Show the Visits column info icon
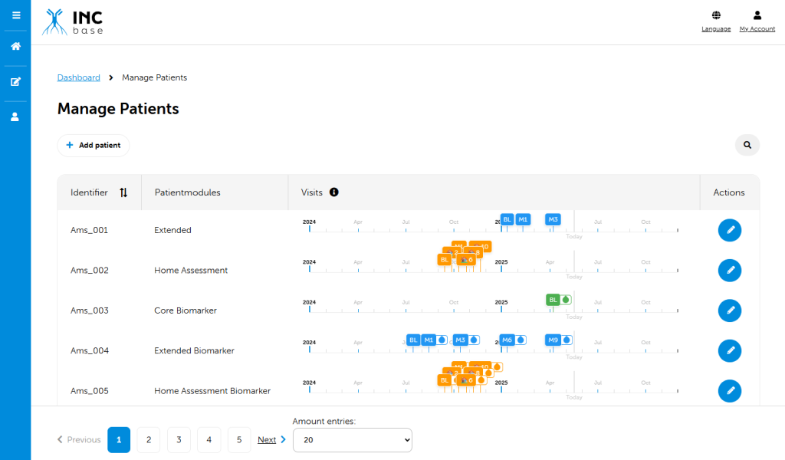 [334, 192]
